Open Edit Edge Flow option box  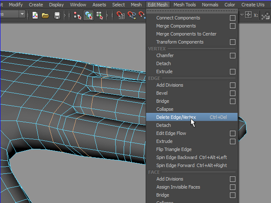click(232, 134)
